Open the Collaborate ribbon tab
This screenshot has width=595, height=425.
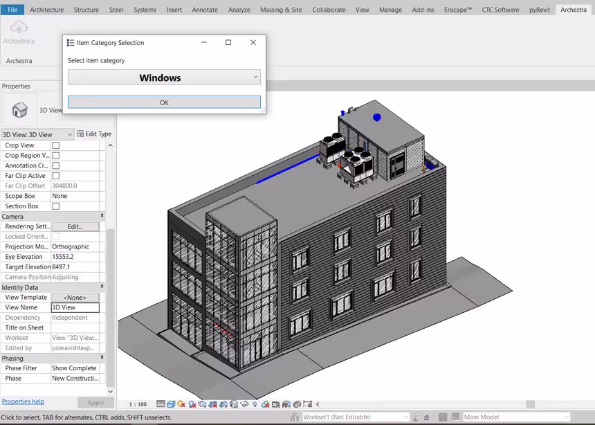tap(329, 10)
